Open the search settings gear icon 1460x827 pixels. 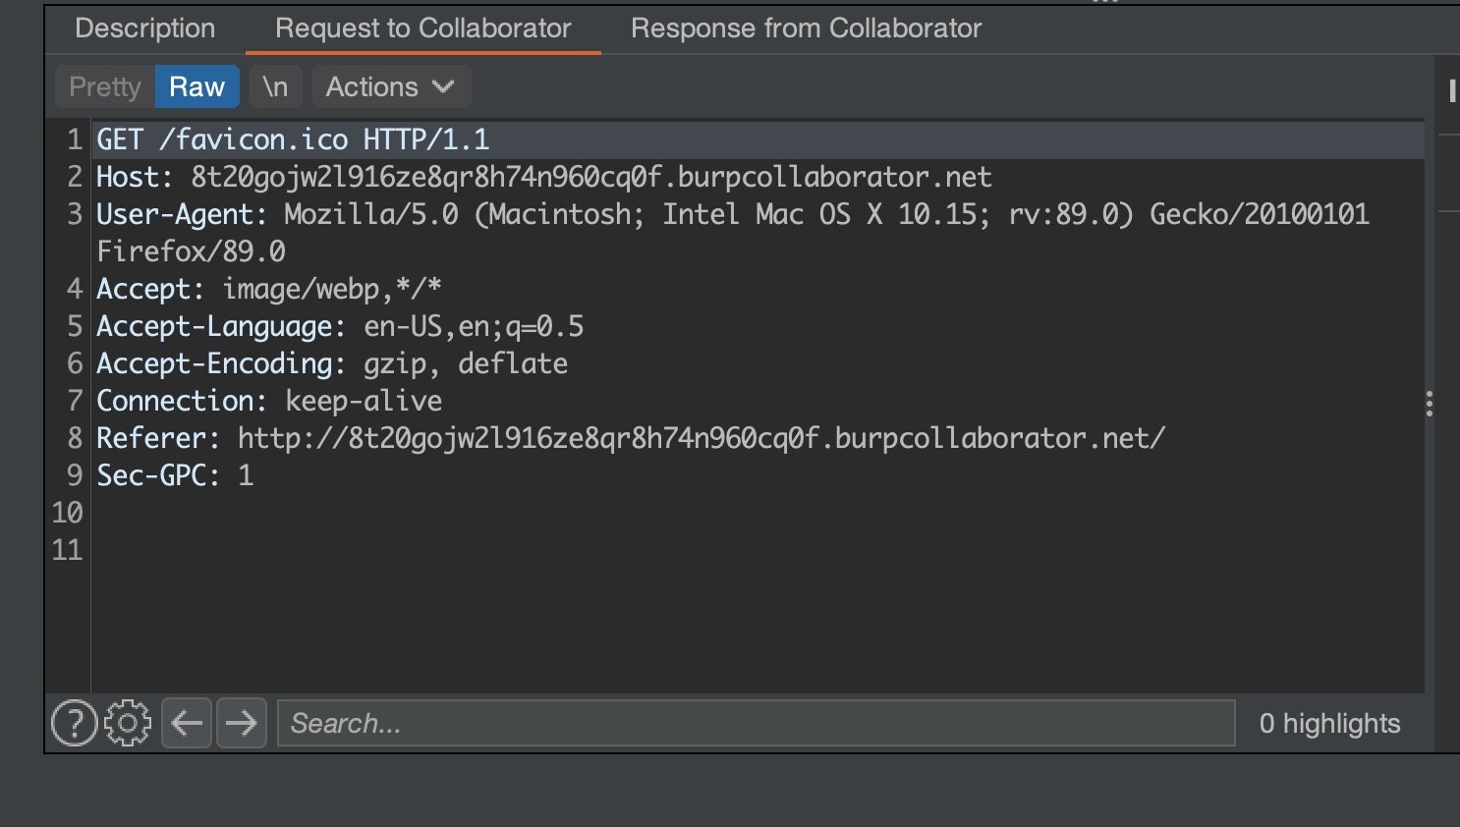tap(128, 724)
